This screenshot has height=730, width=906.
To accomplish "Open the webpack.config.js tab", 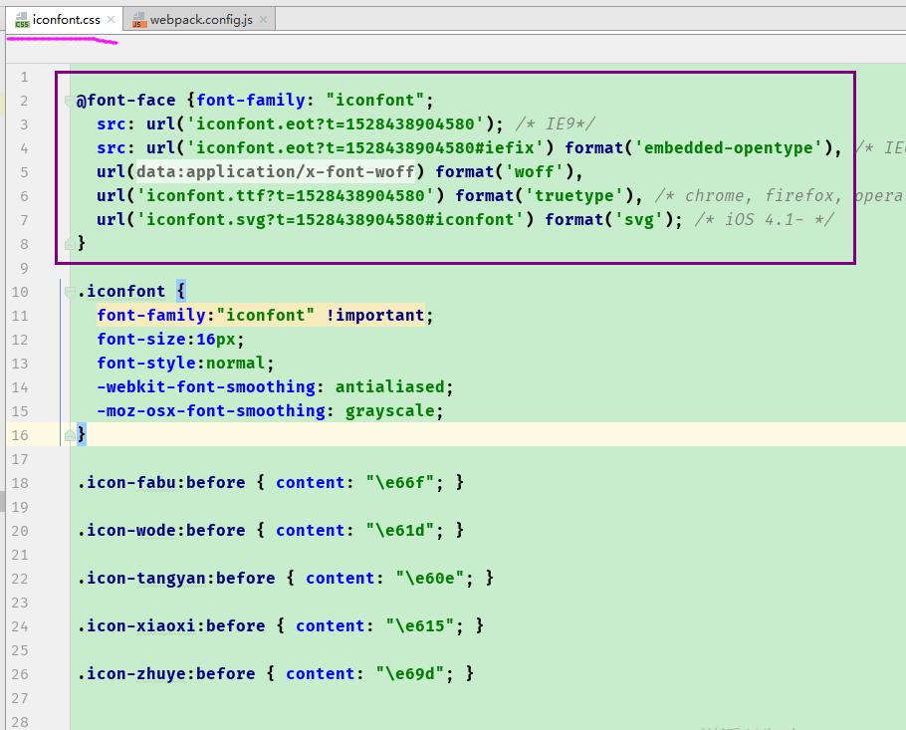I will point(200,20).
